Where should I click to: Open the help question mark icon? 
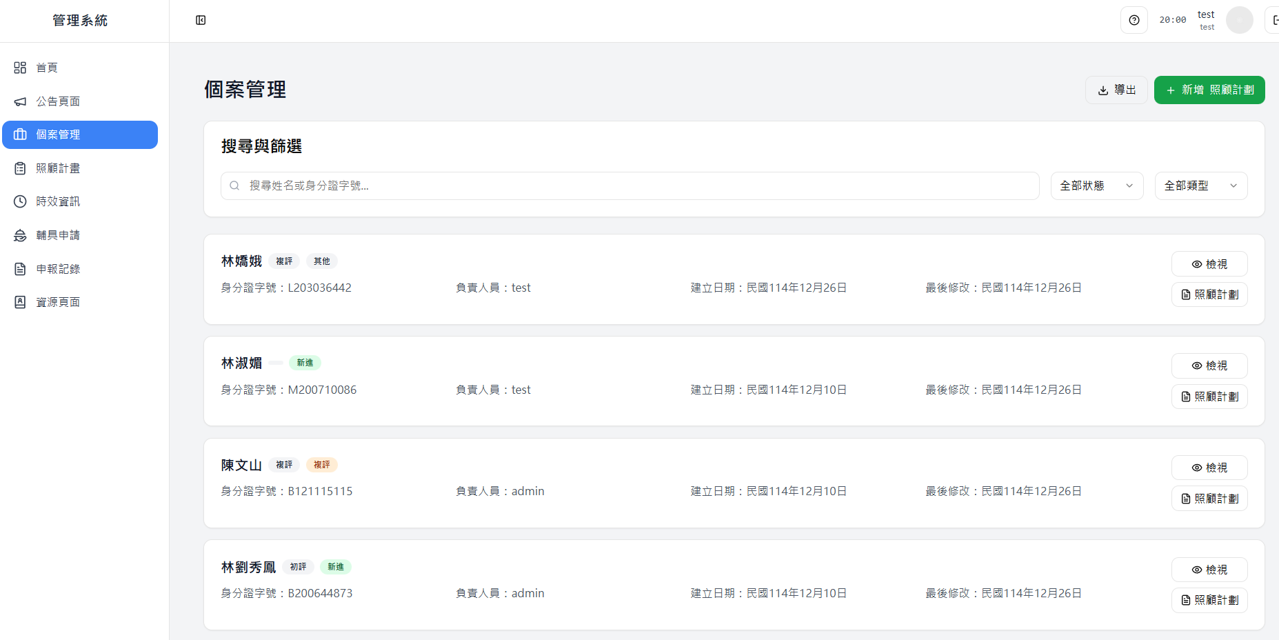(1134, 20)
